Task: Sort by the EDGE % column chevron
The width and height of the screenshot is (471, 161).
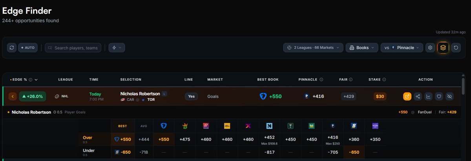Action: (x=37, y=80)
